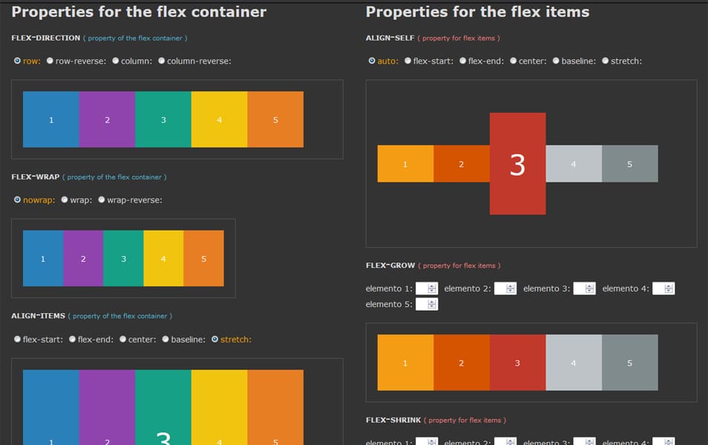Click the flex-grow elemento 5 number field
Viewport: 708px width, 445px height.
(x=427, y=304)
